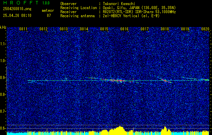Click the R820T2(RTL-SDR) receiver description
The height and width of the screenshot is (135, 212).
pos(140,12)
